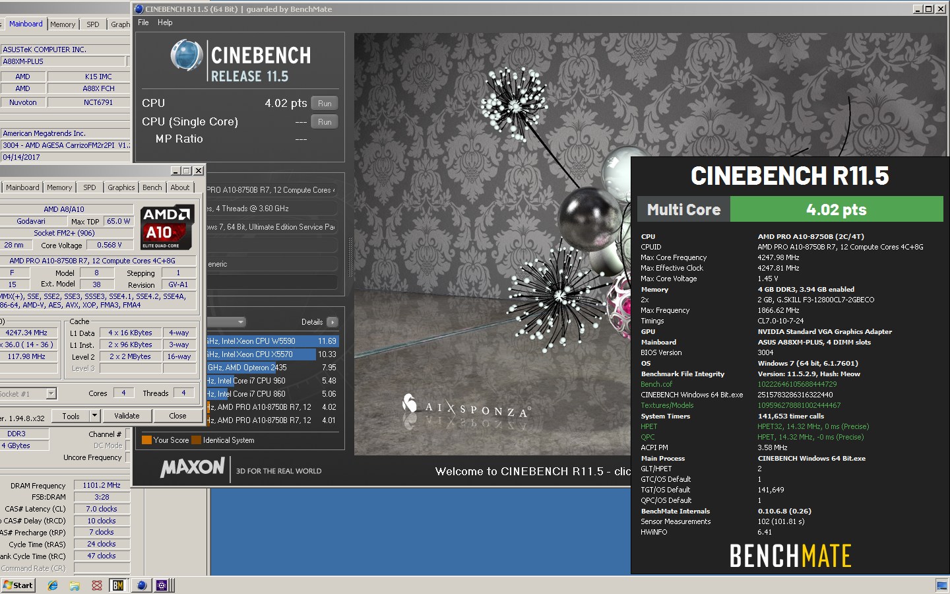Screen dimensions: 950x594
Task: Open the Help menu in Cinebench
Action: (x=165, y=22)
